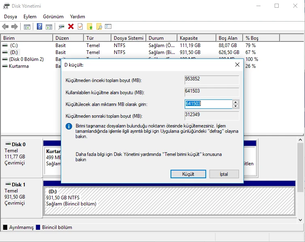Click the Forward arrow toolbar icon

pyautogui.click(x=15, y=26)
